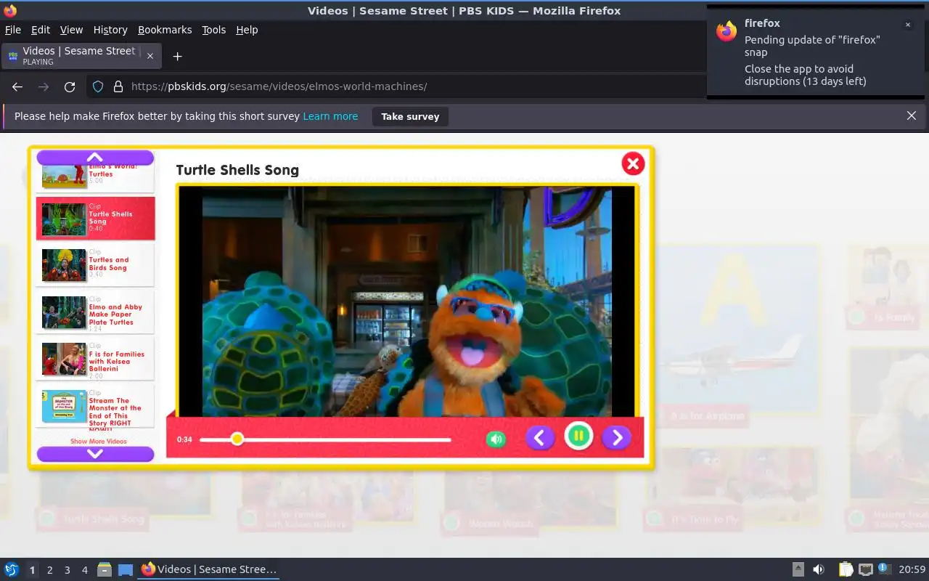Open Elmo and Abby Make Paper Plate Turtles
The image size is (929, 581).
[95, 312]
